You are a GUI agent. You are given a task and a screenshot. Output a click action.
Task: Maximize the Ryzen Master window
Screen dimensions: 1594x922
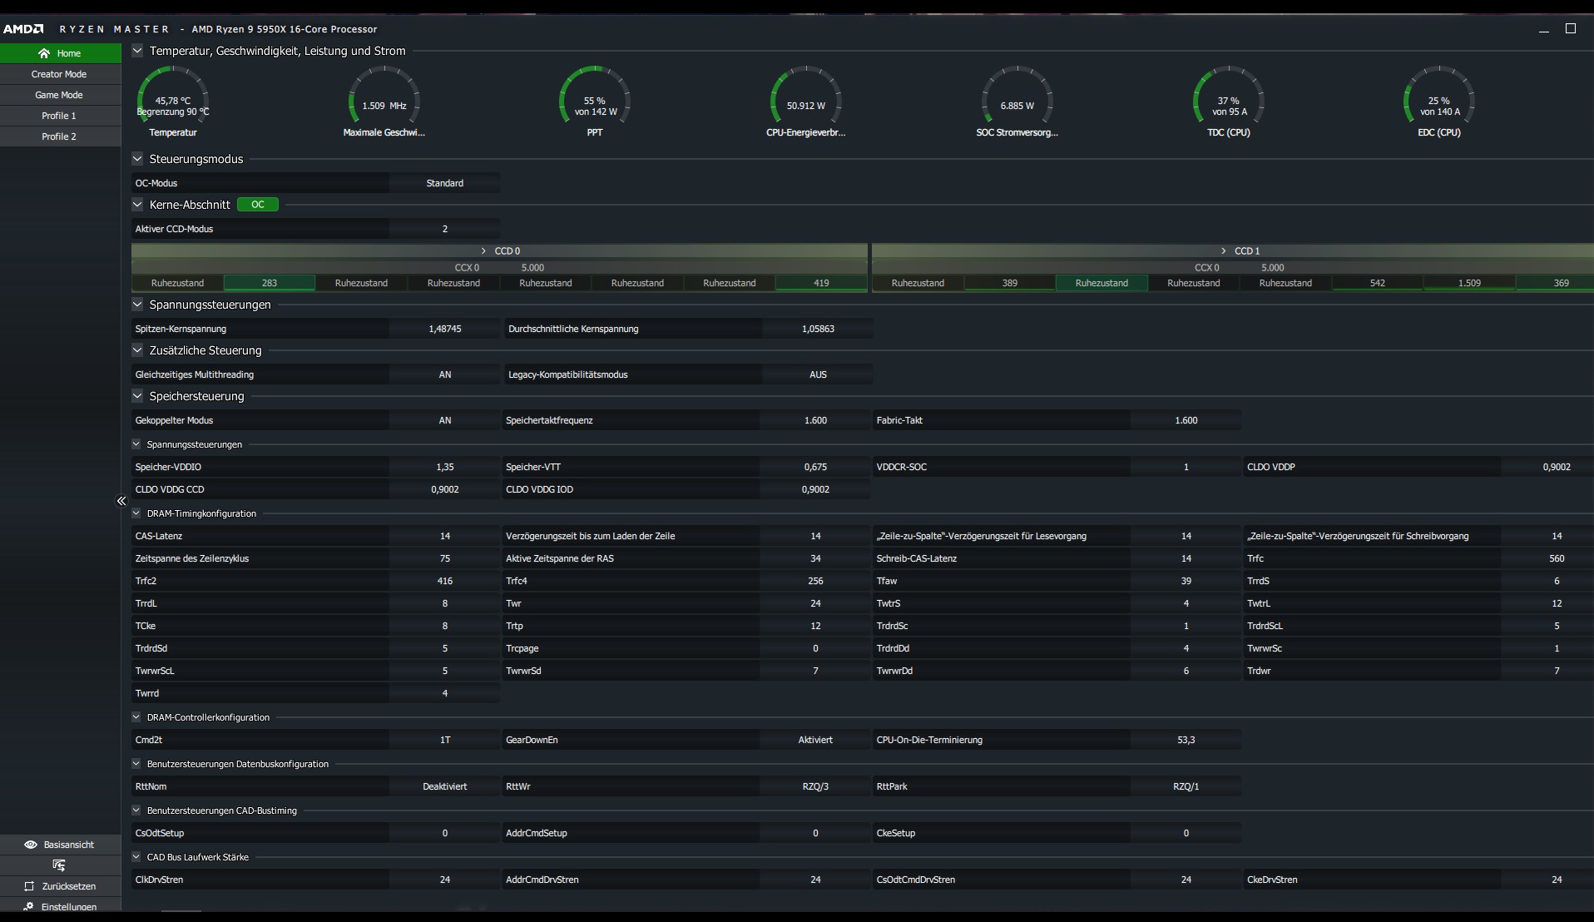click(x=1571, y=28)
